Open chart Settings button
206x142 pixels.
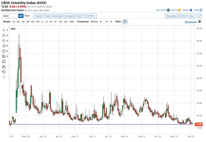(58, 16)
